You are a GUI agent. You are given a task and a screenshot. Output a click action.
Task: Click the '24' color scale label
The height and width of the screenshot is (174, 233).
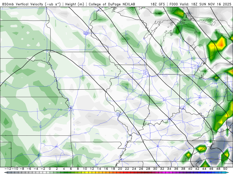pos(134,169)
